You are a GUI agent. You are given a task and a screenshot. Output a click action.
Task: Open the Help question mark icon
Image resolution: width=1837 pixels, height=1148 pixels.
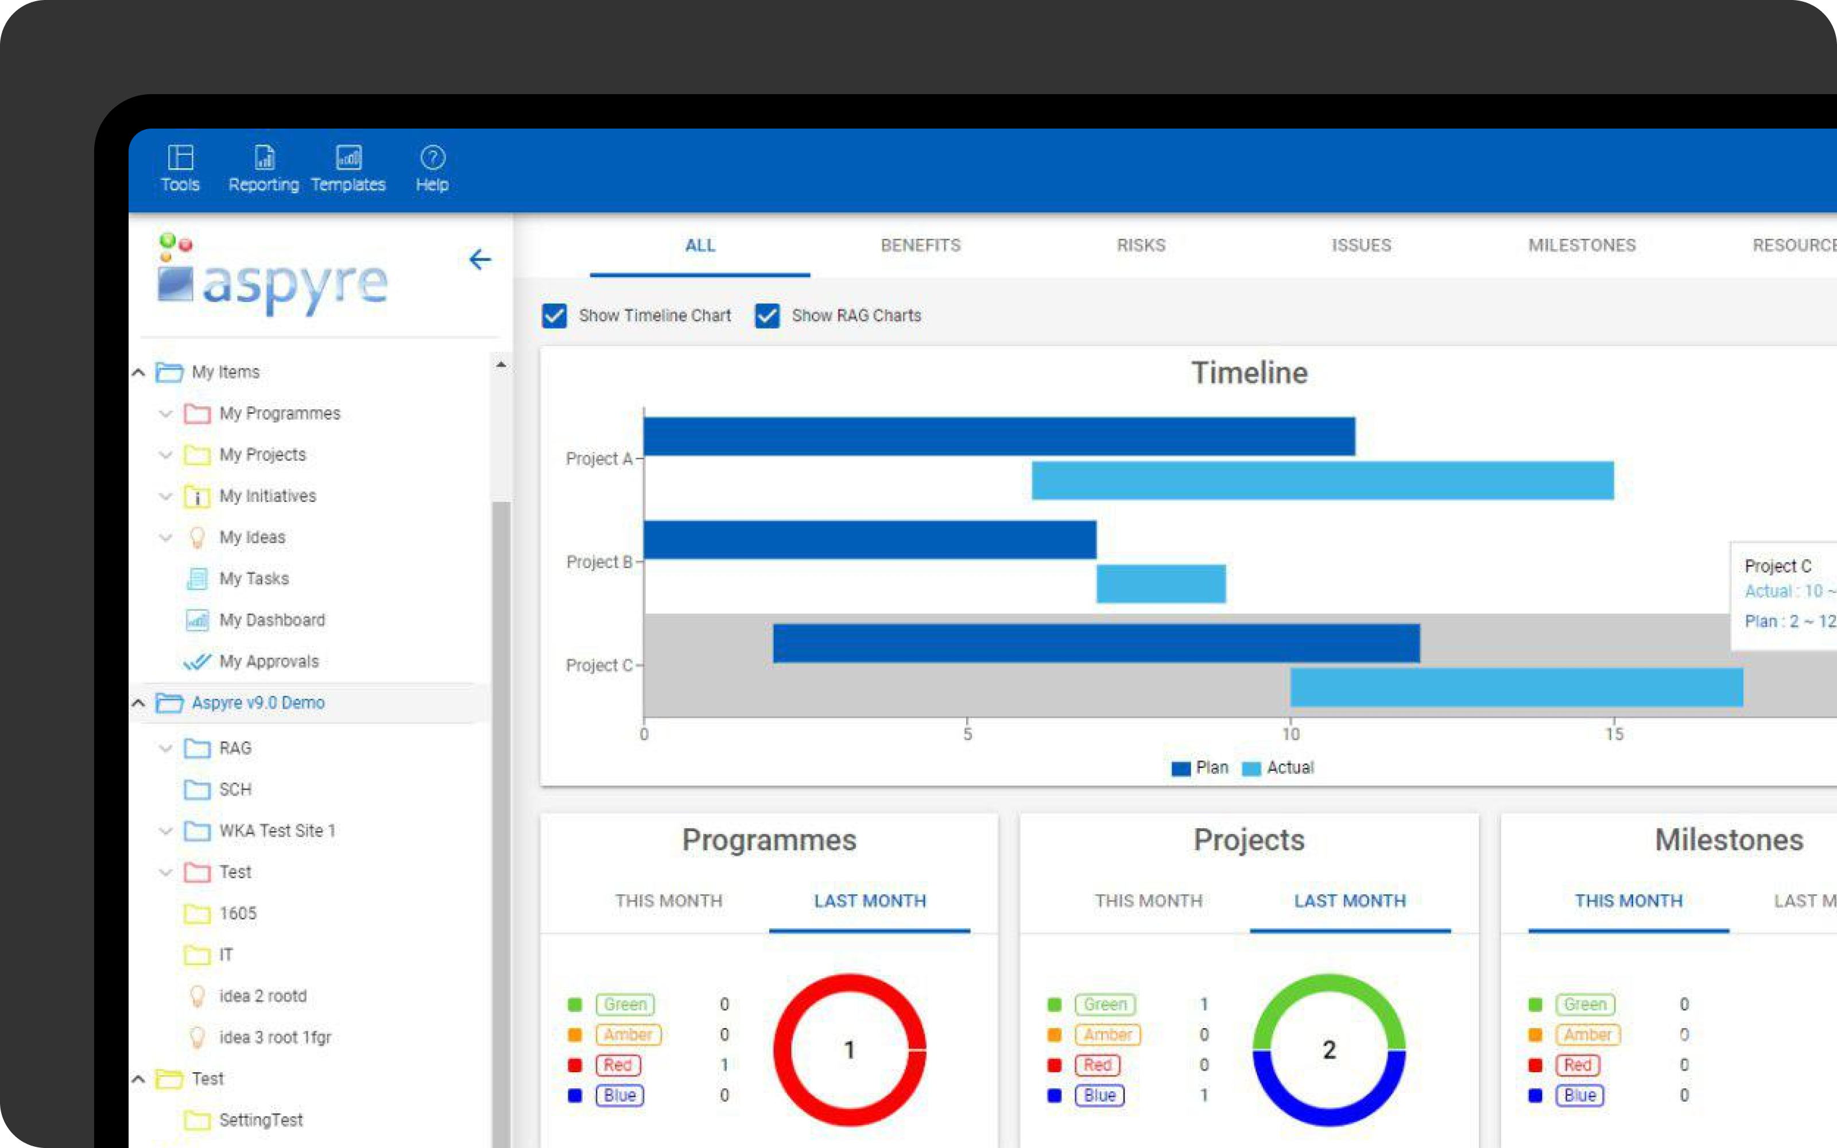433,158
